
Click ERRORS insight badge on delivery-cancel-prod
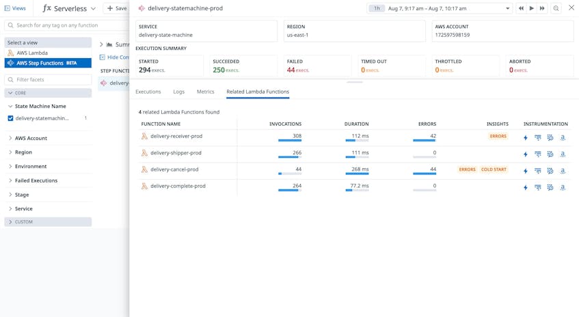(x=467, y=169)
